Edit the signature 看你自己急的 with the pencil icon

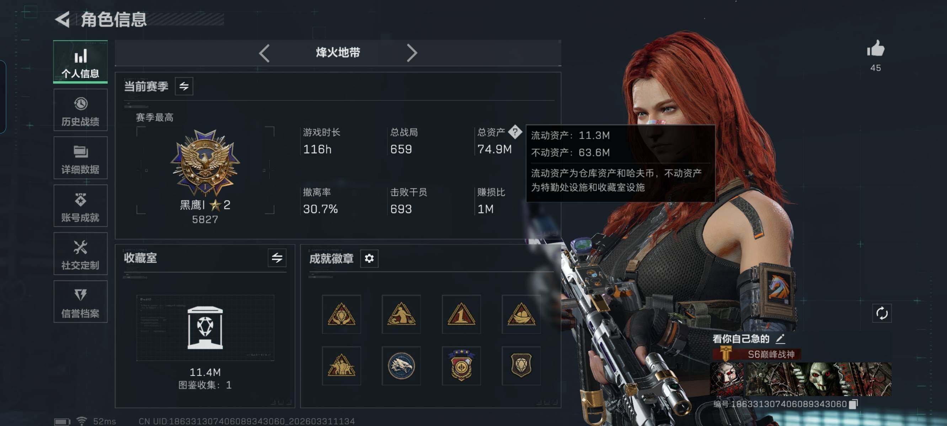pyautogui.click(x=781, y=339)
